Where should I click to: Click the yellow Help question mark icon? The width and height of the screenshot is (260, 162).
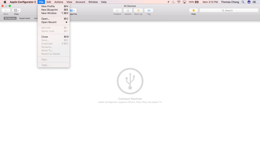tap(193, 10)
